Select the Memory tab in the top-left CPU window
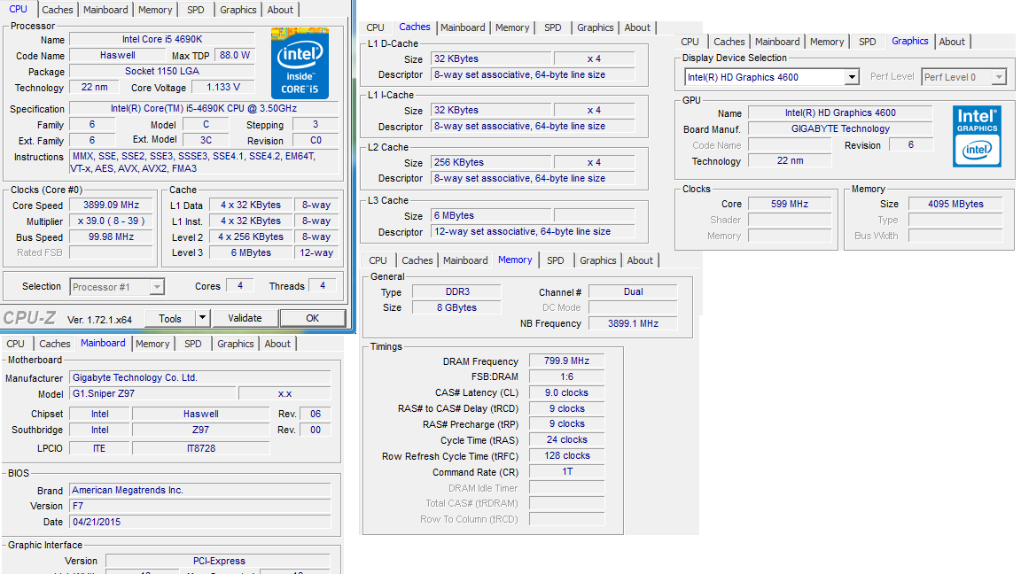The height and width of the screenshot is (574, 1021). tap(155, 10)
